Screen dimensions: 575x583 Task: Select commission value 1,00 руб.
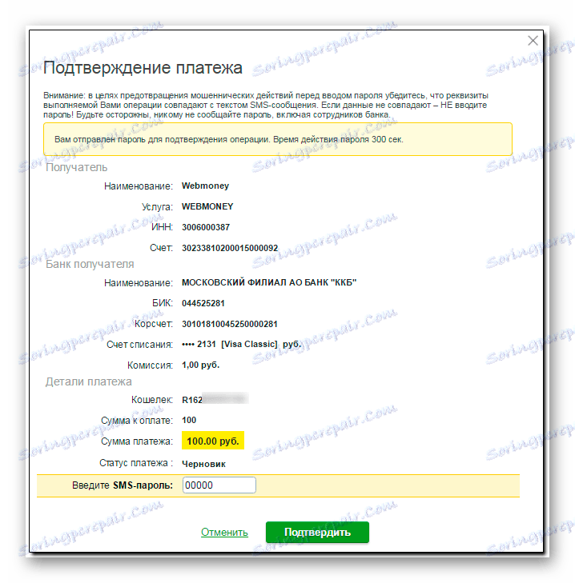(x=200, y=365)
